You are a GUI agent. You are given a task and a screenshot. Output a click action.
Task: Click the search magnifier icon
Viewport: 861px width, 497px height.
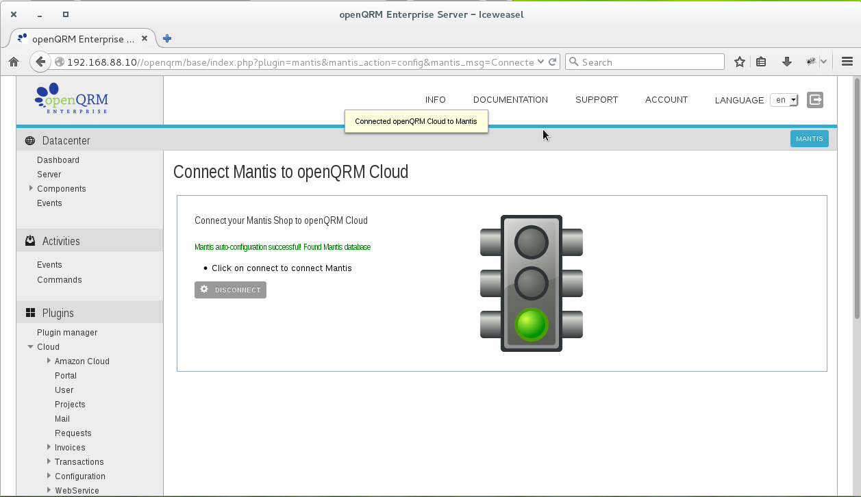click(574, 62)
